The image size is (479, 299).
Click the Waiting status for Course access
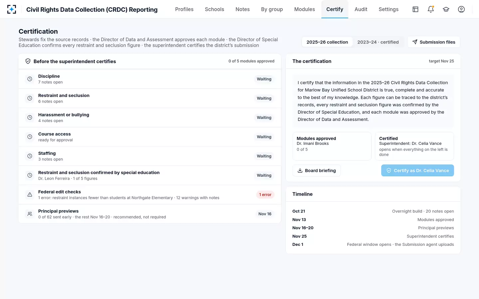tap(264, 137)
